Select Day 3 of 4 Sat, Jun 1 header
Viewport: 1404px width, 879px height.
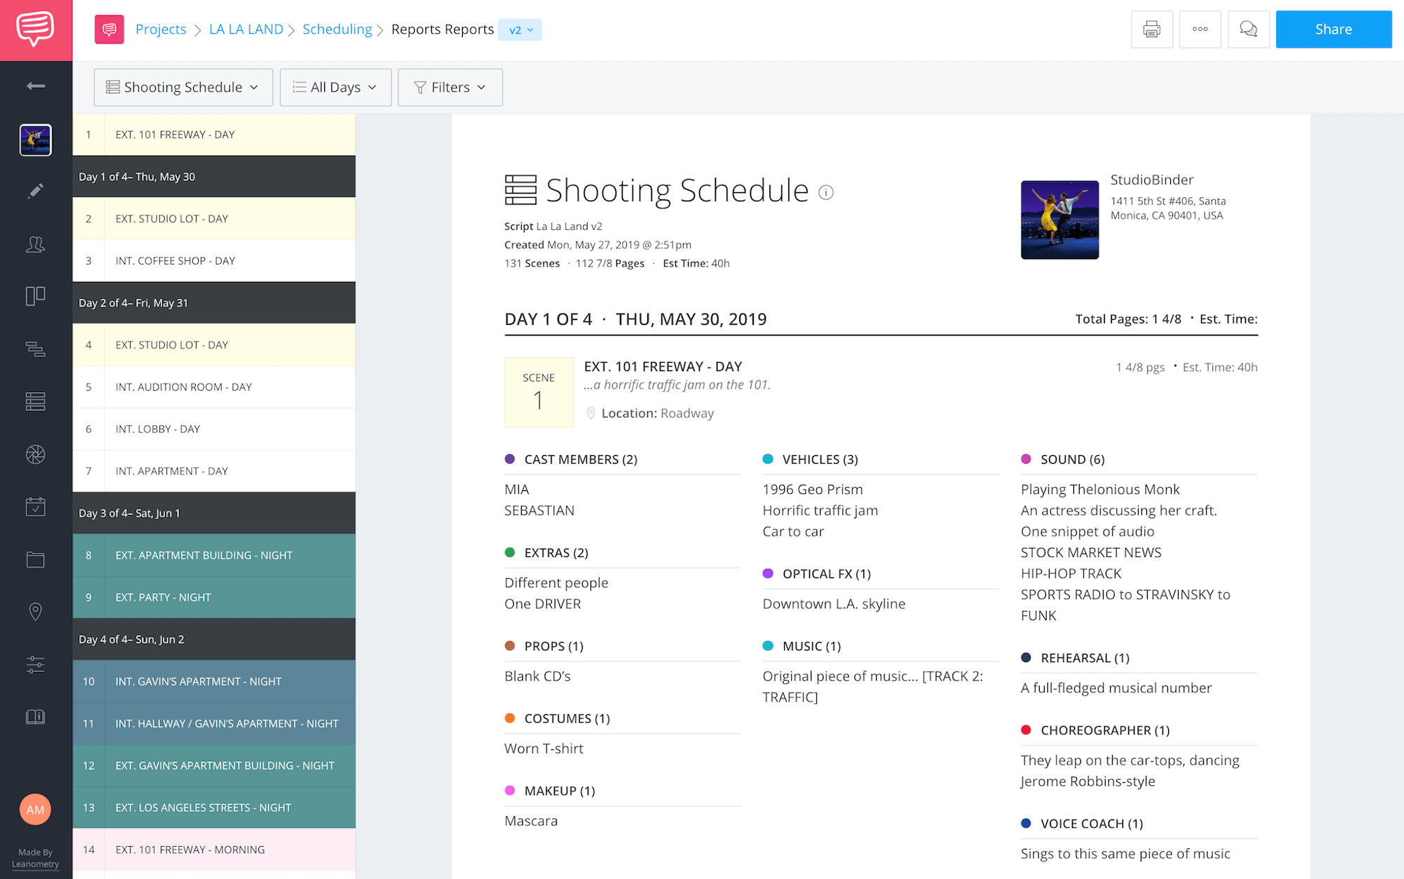coord(214,514)
